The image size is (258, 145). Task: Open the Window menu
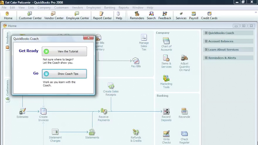pos(138,8)
